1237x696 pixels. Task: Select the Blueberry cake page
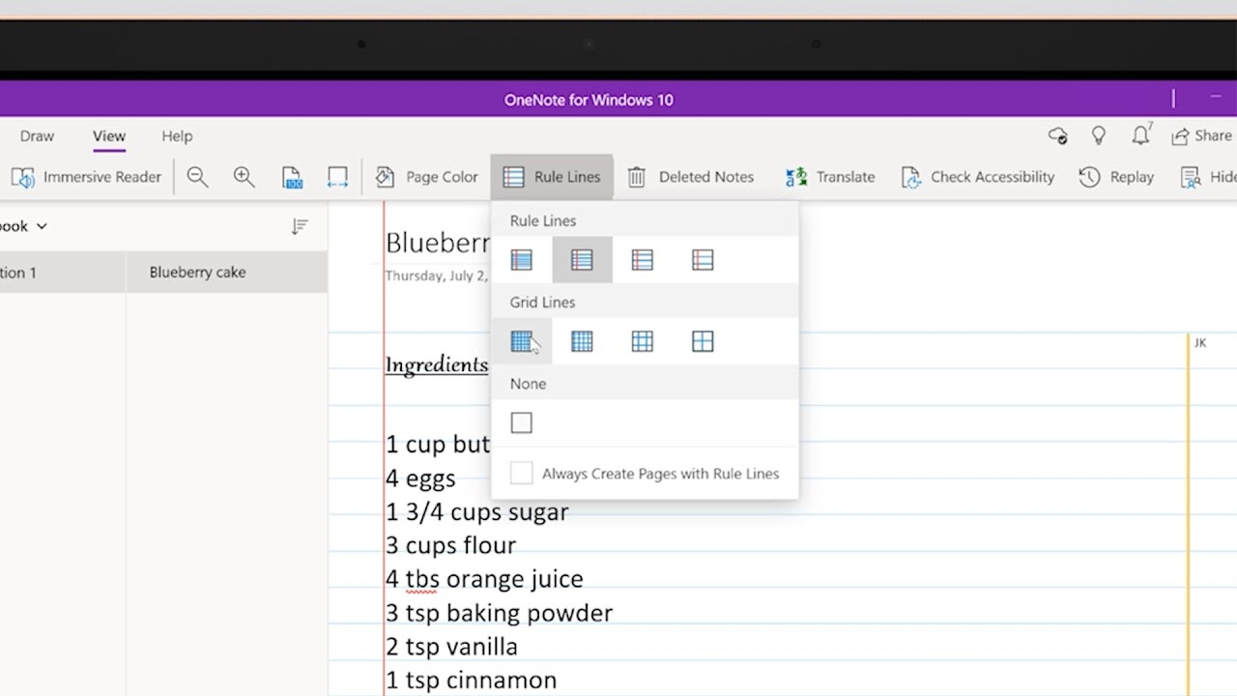point(226,273)
